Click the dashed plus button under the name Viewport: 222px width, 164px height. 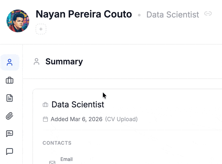(41, 29)
